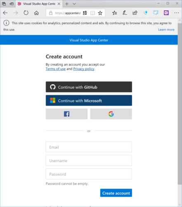Click the Create account button
The image size is (182, 207).
tap(116, 193)
